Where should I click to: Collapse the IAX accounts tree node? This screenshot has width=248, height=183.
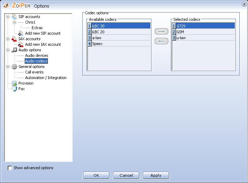pyautogui.click(x=8, y=39)
